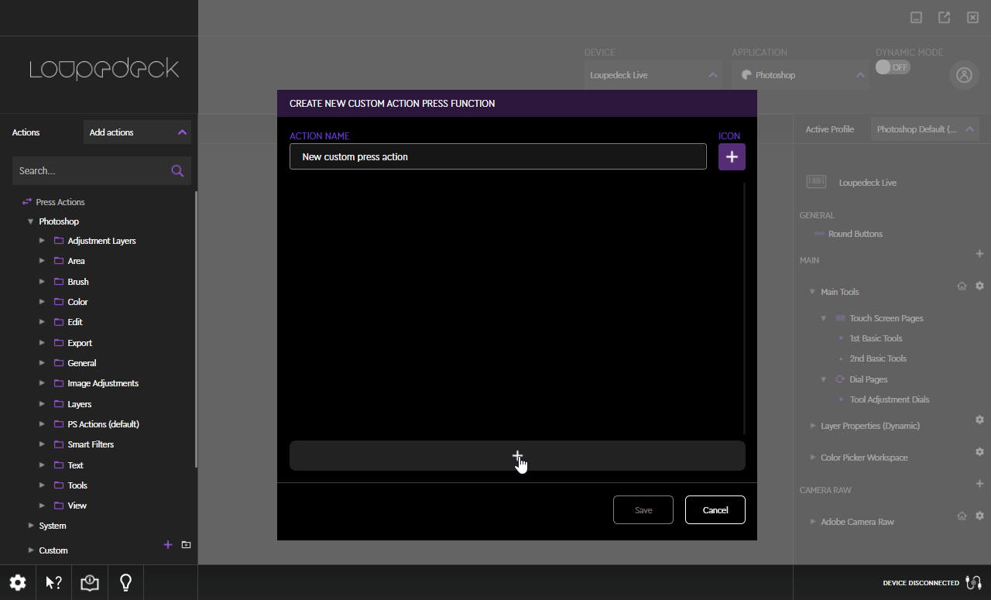Click home icon next to Adobe Camera Raw
Image resolution: width=991 pixels, height=600 pixels.
coord(962,516)
